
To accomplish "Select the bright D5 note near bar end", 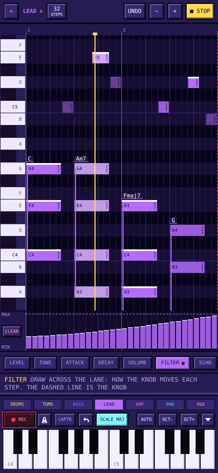I will click(193, 82).
